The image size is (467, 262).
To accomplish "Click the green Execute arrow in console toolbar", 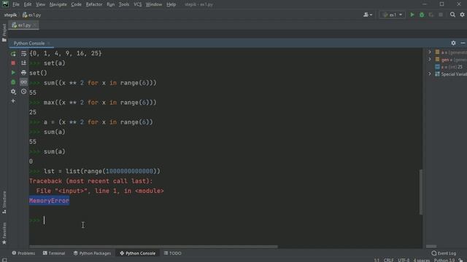I will pos(13,73).
